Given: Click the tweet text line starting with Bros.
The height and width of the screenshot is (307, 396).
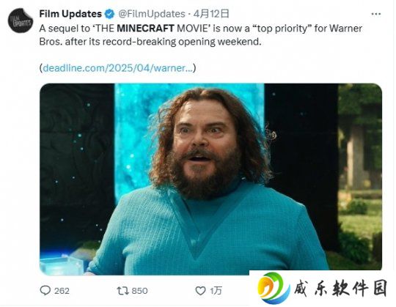Looking at the screenshot, I should [x=150, y=42].
